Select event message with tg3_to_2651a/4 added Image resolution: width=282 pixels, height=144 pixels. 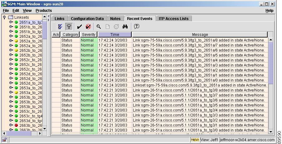click(199, 60)
